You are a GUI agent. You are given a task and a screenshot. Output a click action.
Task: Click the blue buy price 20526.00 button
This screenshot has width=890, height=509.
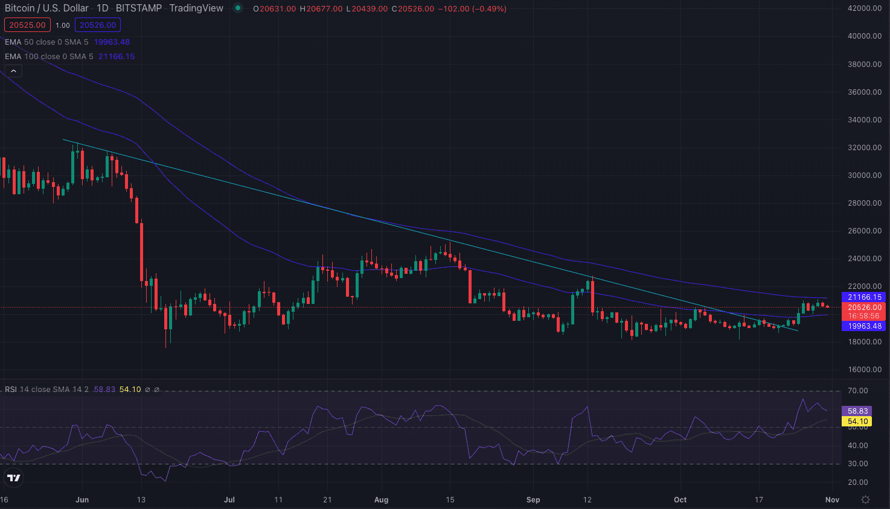[x=97, y=25]
